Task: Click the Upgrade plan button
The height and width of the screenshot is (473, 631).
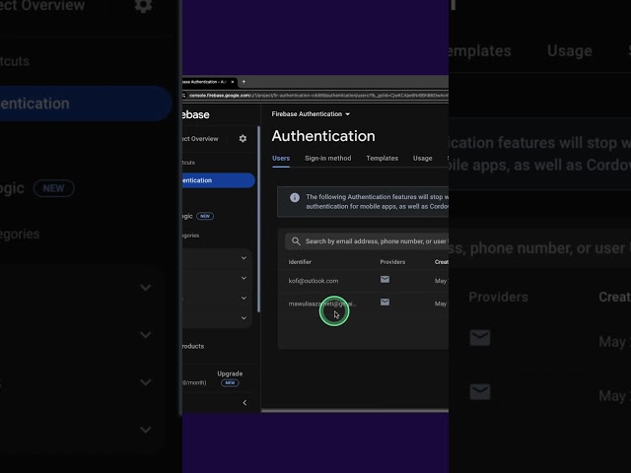Action: pyautogui.click(x=230, y=373)
